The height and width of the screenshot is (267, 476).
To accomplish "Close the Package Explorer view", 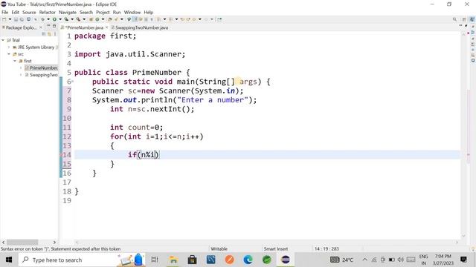I will pyautogui.click(x=41, y=27).
